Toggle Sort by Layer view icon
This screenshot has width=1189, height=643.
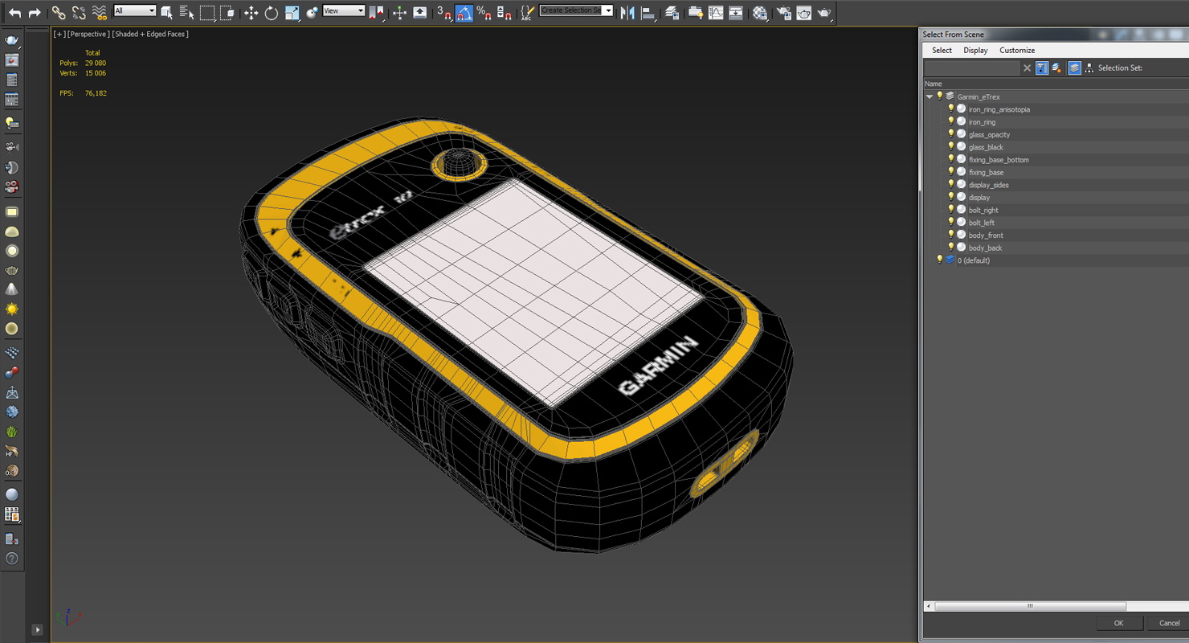1074,68
